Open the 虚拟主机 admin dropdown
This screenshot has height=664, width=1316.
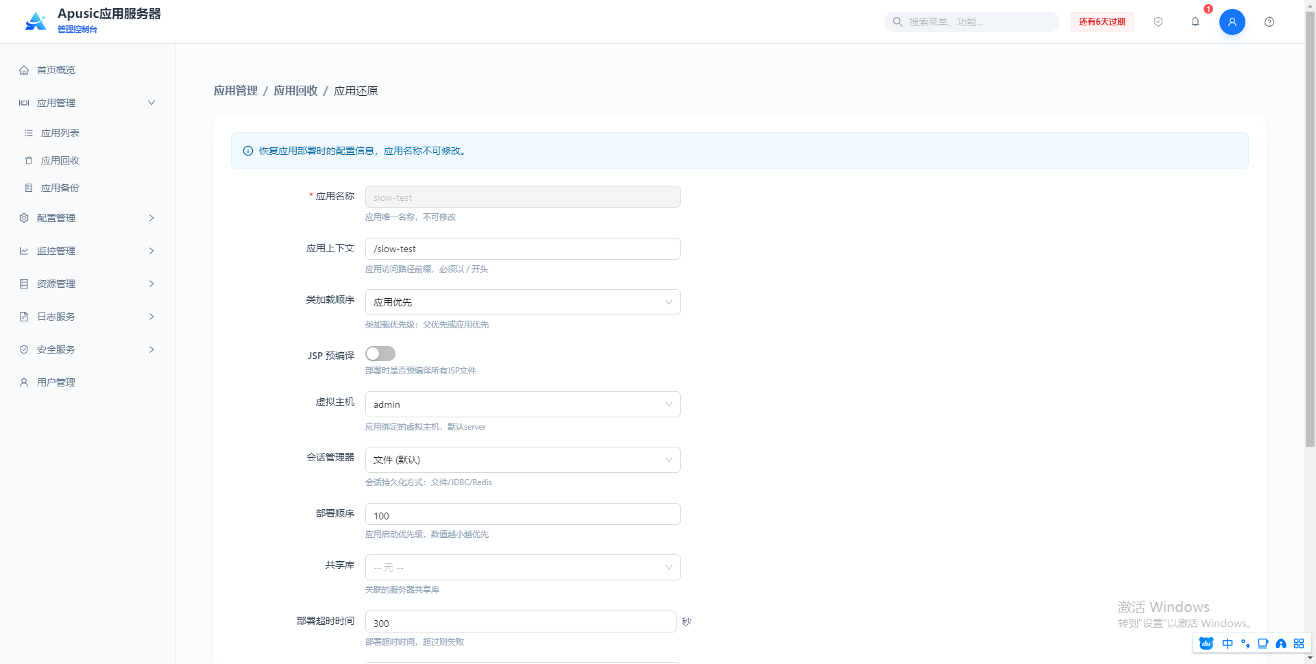522,404
